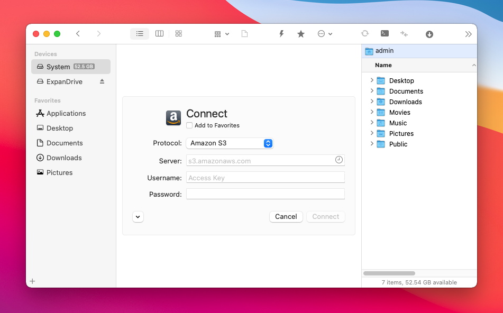The image size is (503, 313).
Task: Expand the Movies folder
Action: tap(372, 112)
